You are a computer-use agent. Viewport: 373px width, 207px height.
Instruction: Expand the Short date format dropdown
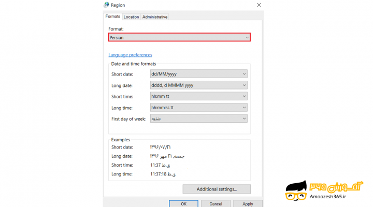[198, 74]
